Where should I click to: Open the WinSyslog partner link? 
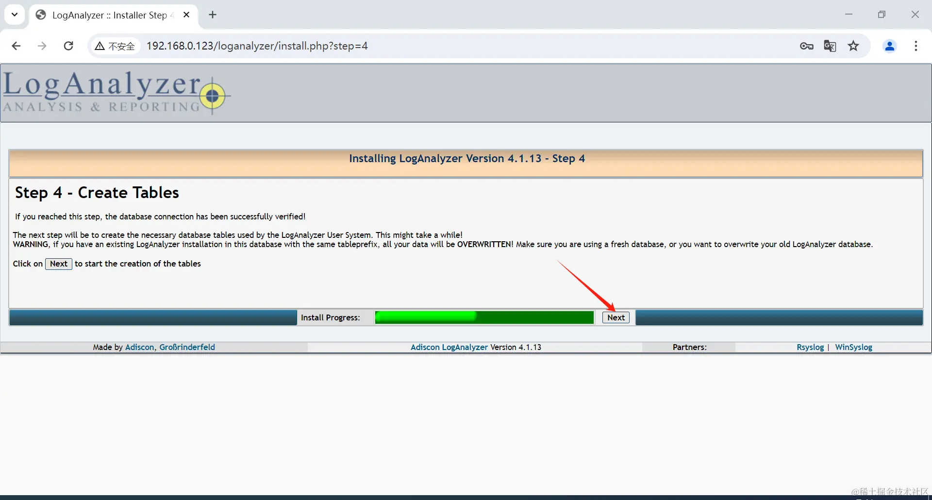tap(854, 347)
